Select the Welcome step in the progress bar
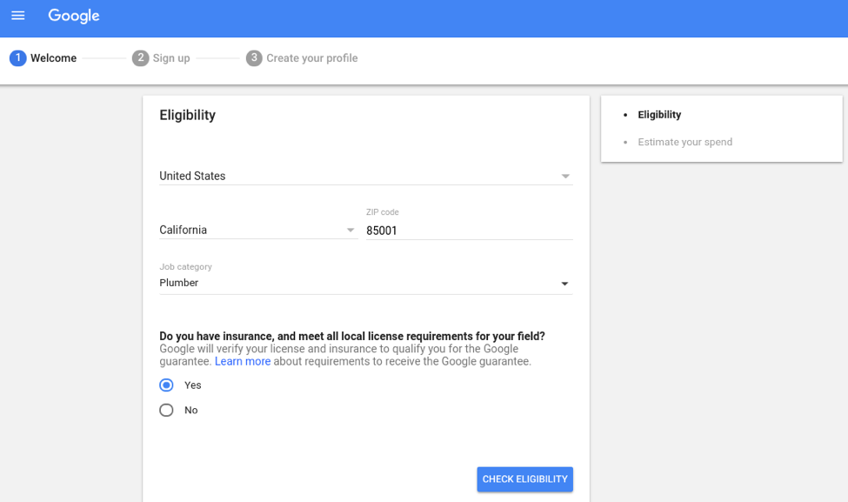Image resolution: width=848 pixels, height=502 pixels. pyautogui.click(x=54, y=57)
